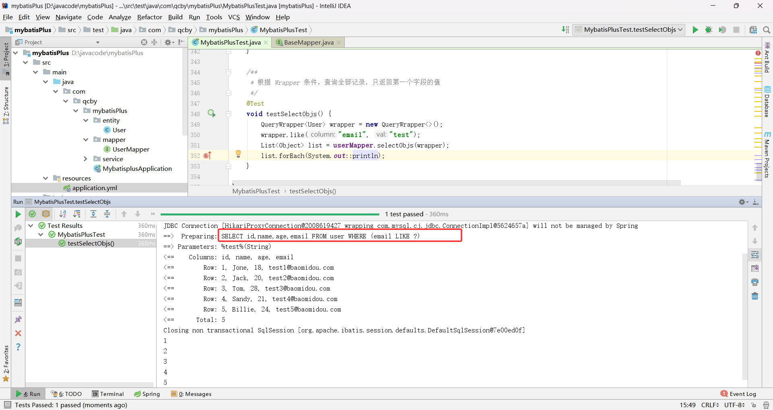Hide the Run tool window
This screenshot has height=410, width=773.
coord(756,202)
